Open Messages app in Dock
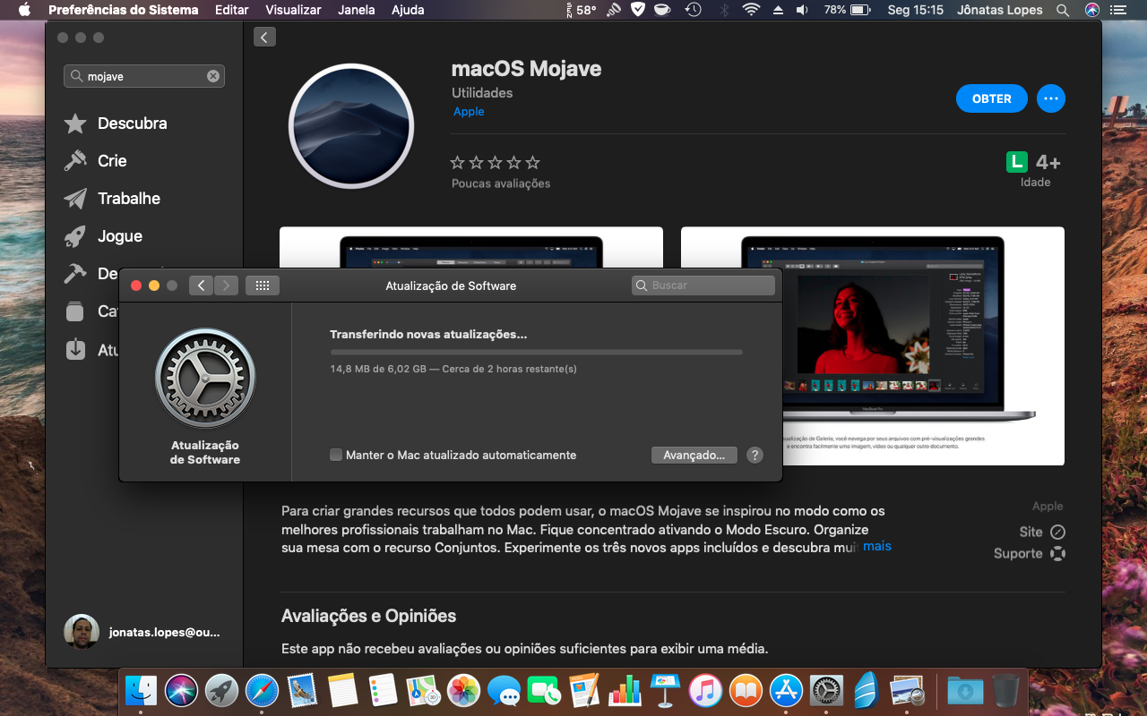Screen dimensions: 1147x716 [504, 691]
